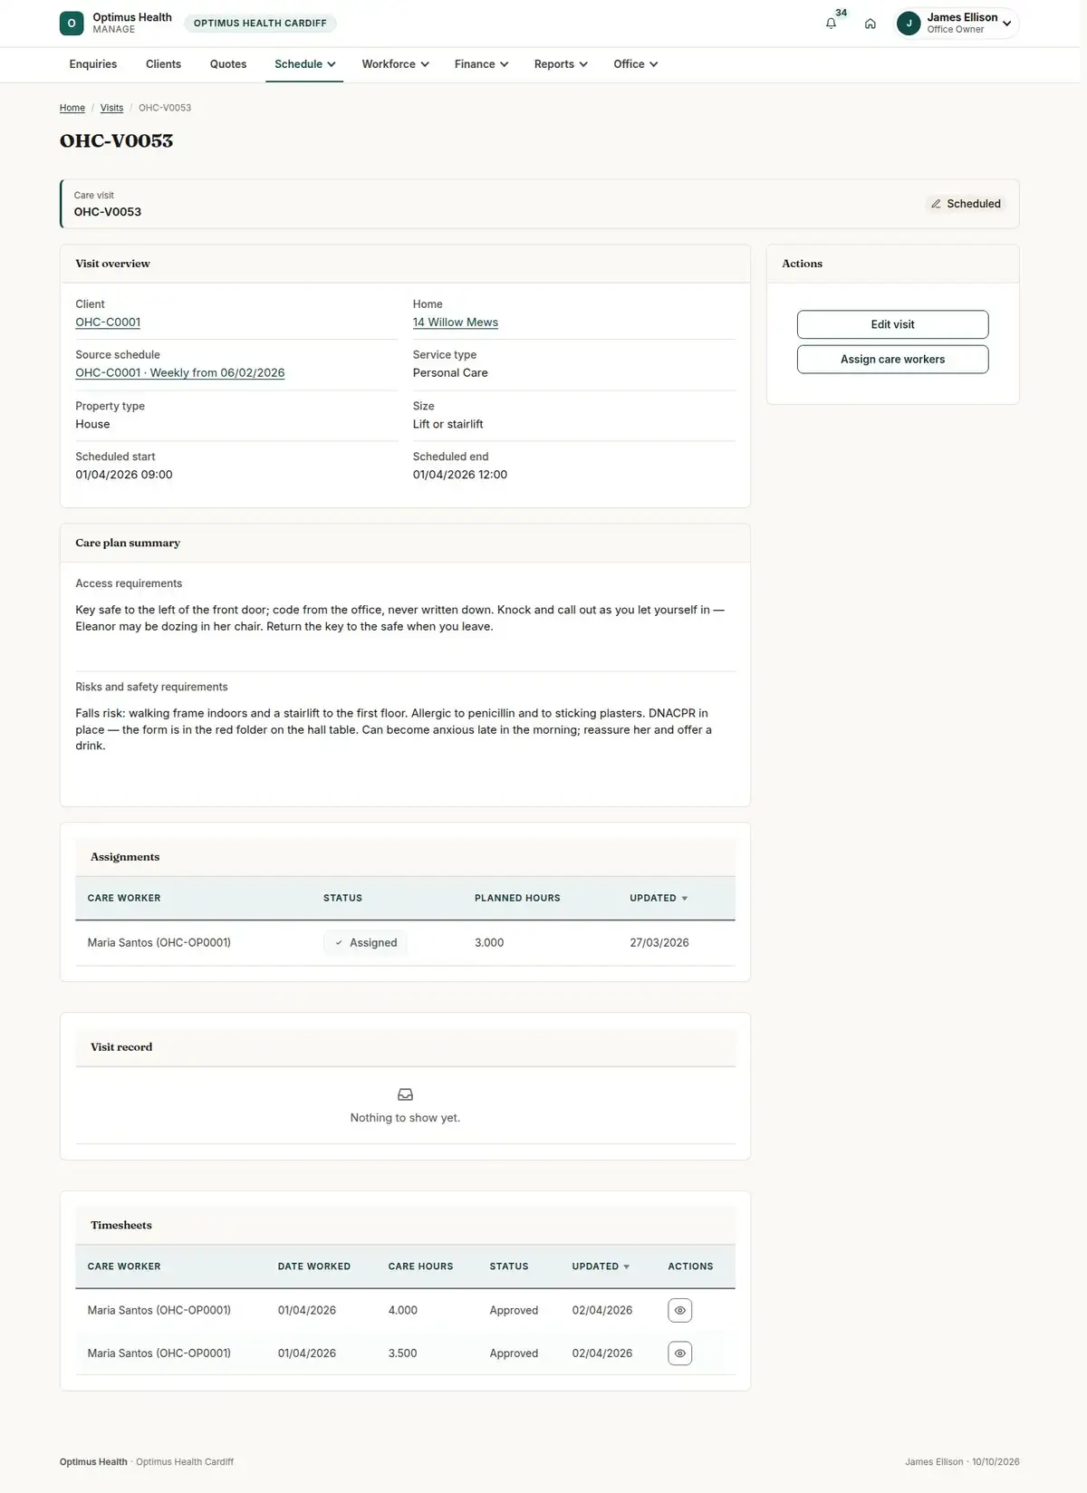The height and width of the screenshot is (1493, 1087).
Task: Click the Personal Care service type value
Action: click(450, 373)
